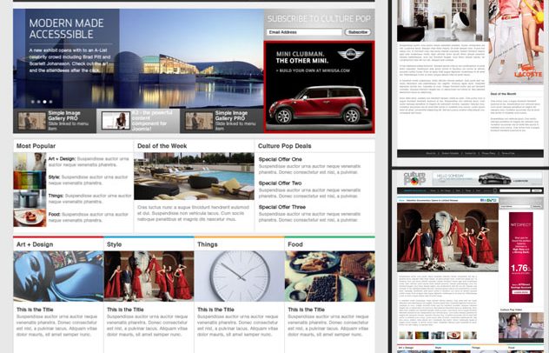The image size is (549, 353).
Task: Click the Modern Made Accessible slide headline
Action: point(68,28)
